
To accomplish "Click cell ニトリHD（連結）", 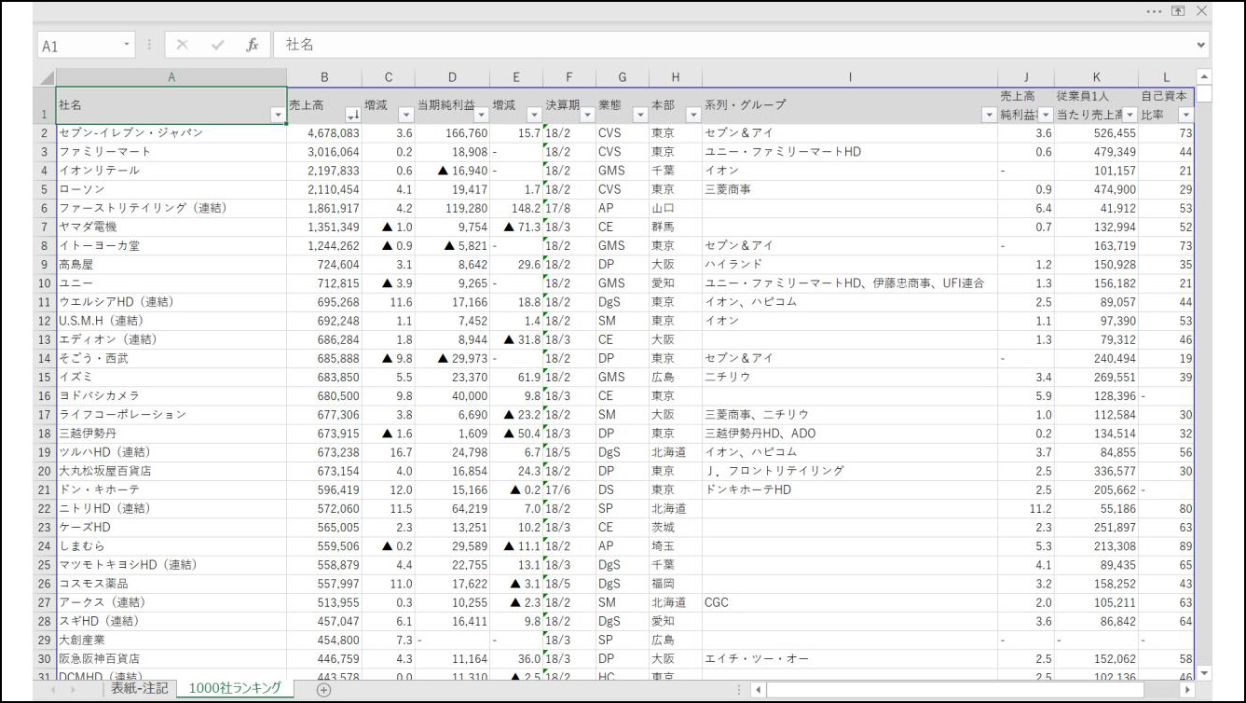I will (x=171, y=508).
